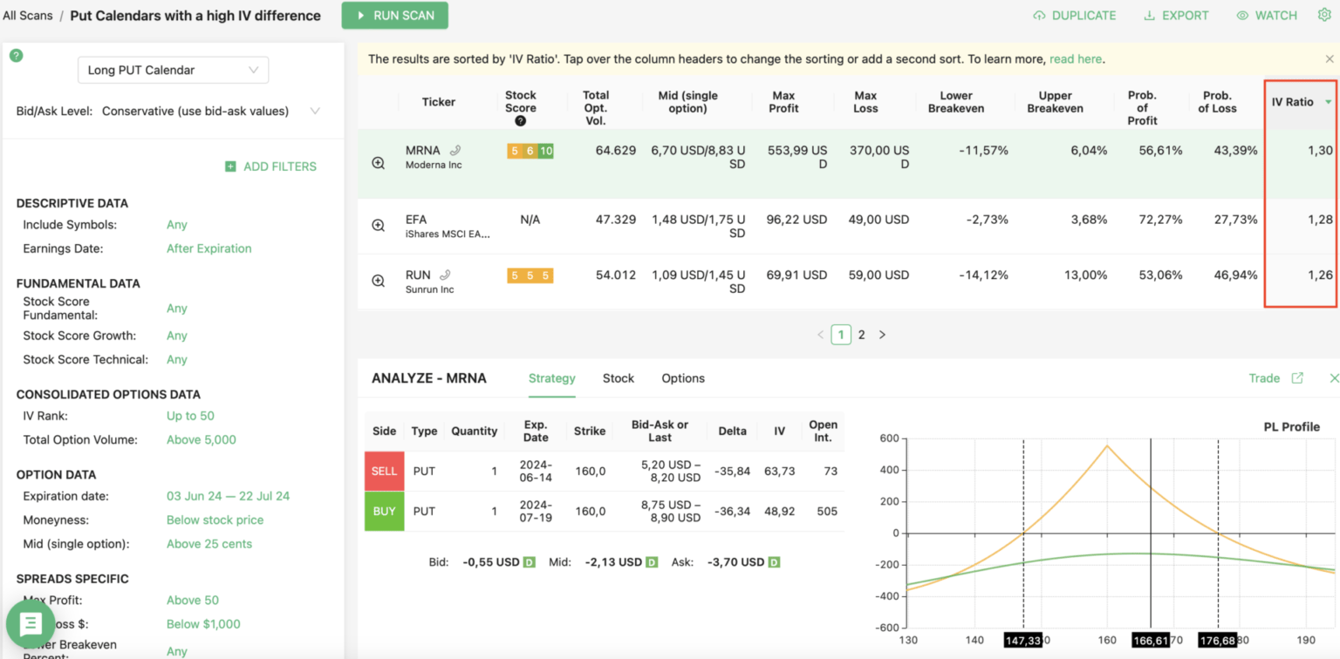Click the magnifier icon for RUN row
This screenshot has width=1340, height=659.
379,281
